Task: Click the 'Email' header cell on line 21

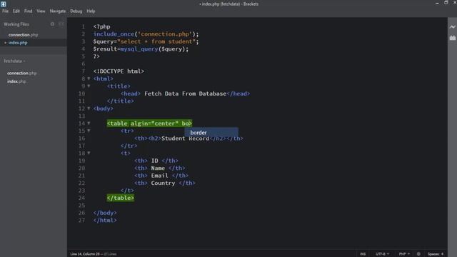Action: pyautogui.click(x=160, y=176)
